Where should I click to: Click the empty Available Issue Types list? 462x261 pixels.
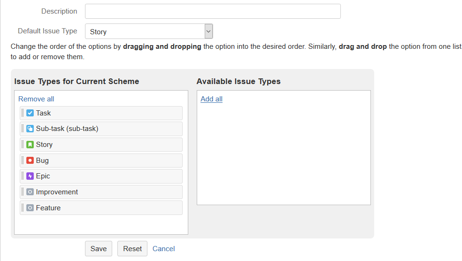[x=284, y=155]
